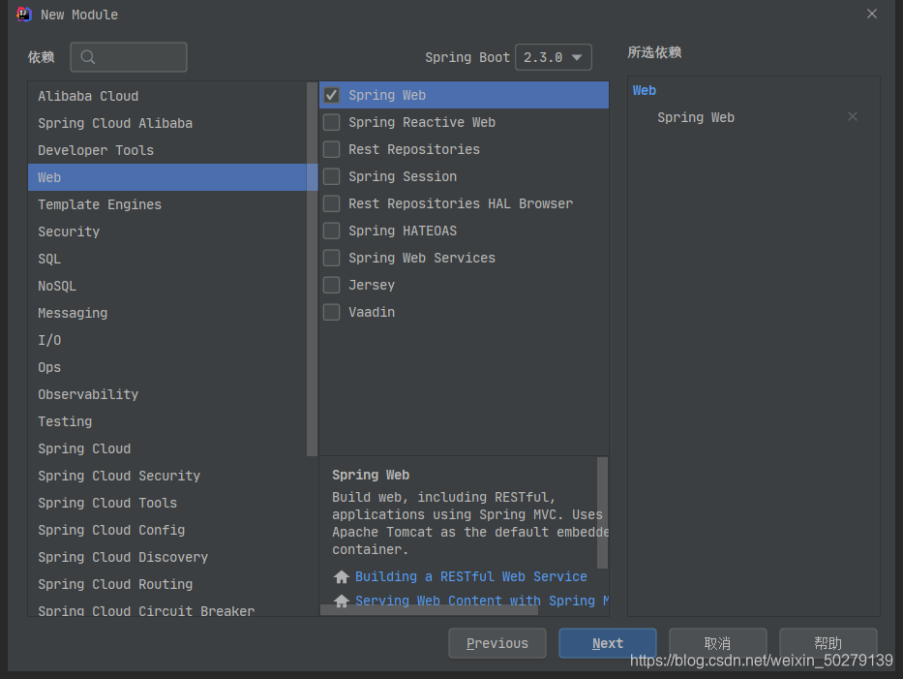This screenshot has width=903, height=679.
Task: Select Spring Web in selected dependencies list
Action: coord(696,117)
